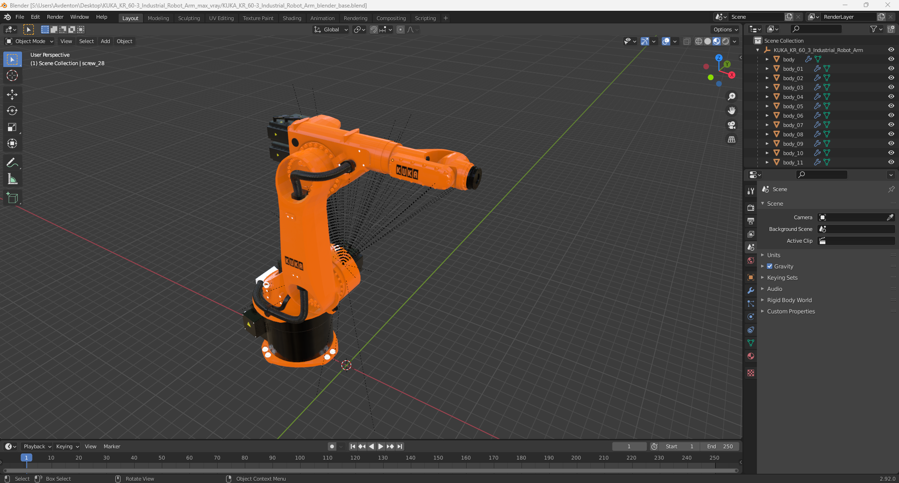This screenshot has height=483, width=899.
Task: Add a new workspace with plus button
Action: coord(446,18)
